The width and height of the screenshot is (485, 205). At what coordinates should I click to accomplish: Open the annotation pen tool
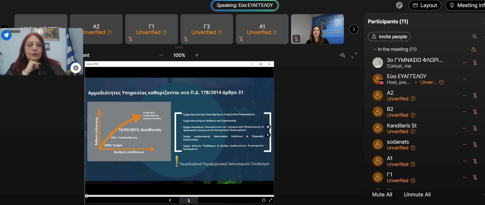pos(342,55)
